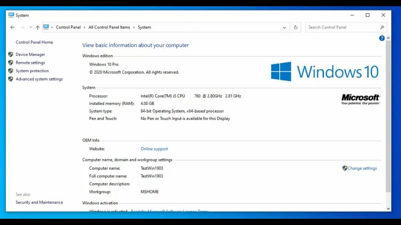
Task: Click the processor value 'Intel(R) Core(TM) i5 CPU'
Action: pyautogui.click(x=163, y=96)
